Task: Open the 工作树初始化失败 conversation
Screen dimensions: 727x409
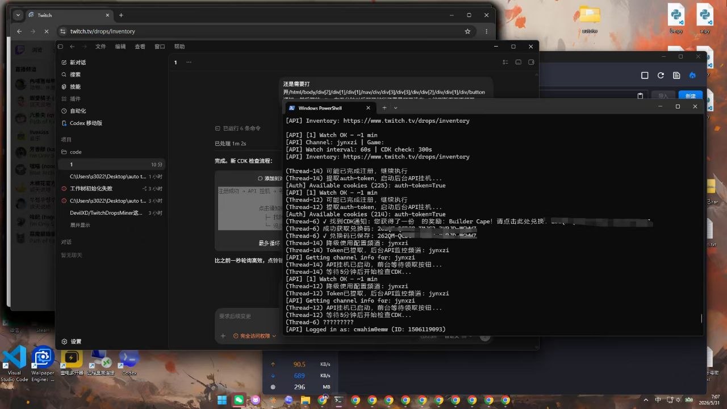Action: click(111, 189)
